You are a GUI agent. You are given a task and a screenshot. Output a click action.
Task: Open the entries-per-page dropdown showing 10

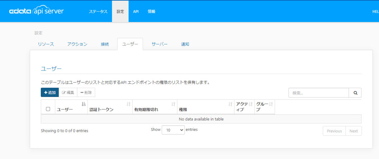point(173,130)
